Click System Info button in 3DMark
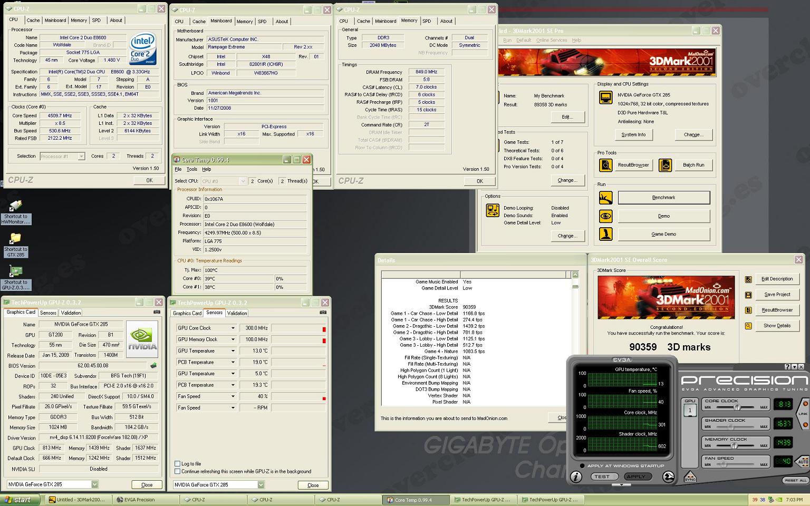The width and height of the screenshot is (810, 506). (x=633, y=135)
